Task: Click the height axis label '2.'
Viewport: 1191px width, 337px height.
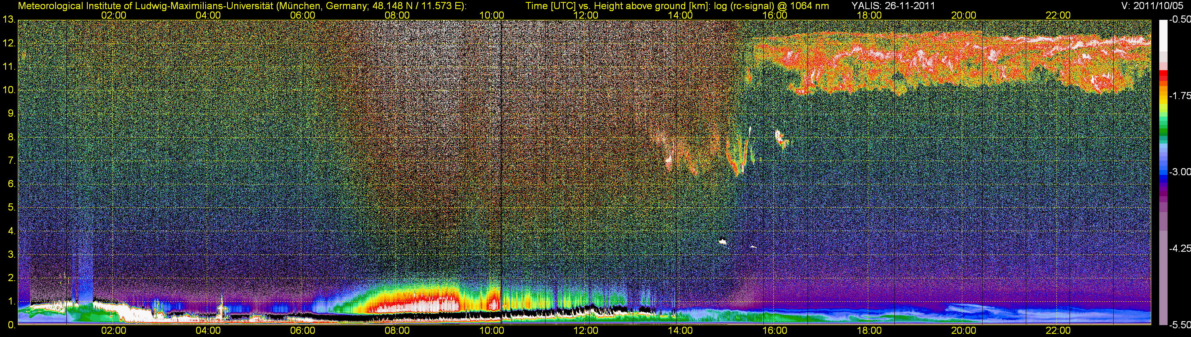Action: coord(12,278)
